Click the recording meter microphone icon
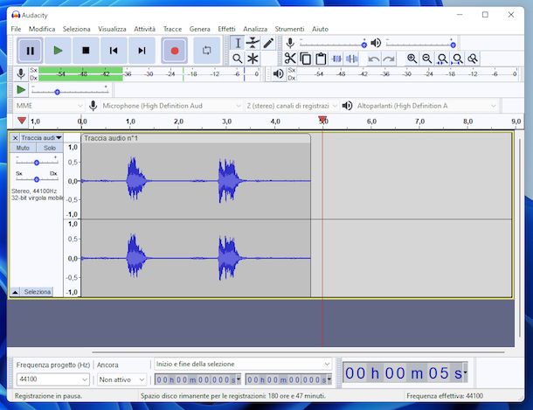The height and width of the screenshot is (410, 533). (x=21, y=73)
